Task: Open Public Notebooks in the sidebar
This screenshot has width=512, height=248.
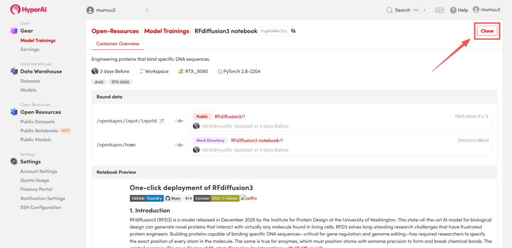Action: coord(39,131)
